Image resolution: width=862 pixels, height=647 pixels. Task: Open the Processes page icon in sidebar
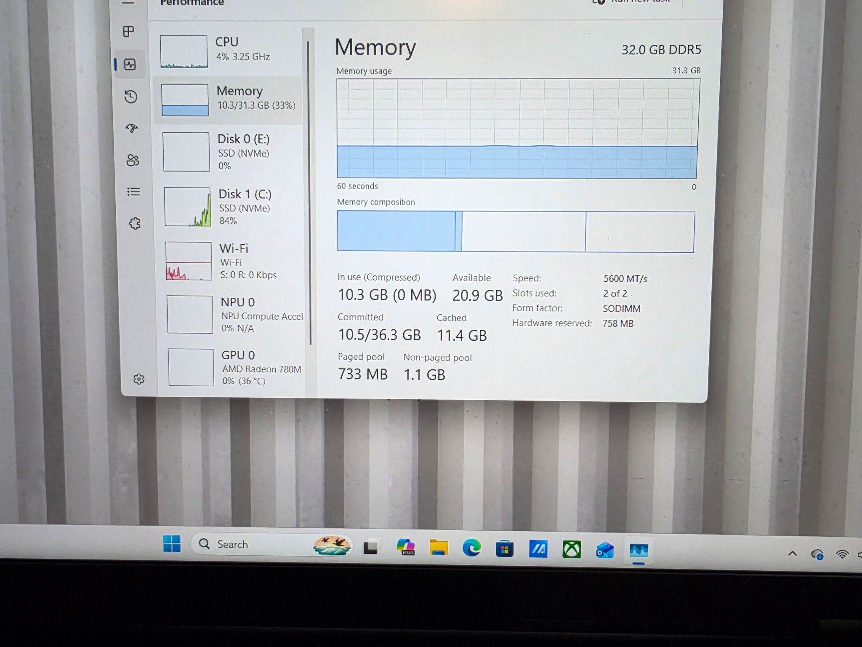(x=128, y=31)
